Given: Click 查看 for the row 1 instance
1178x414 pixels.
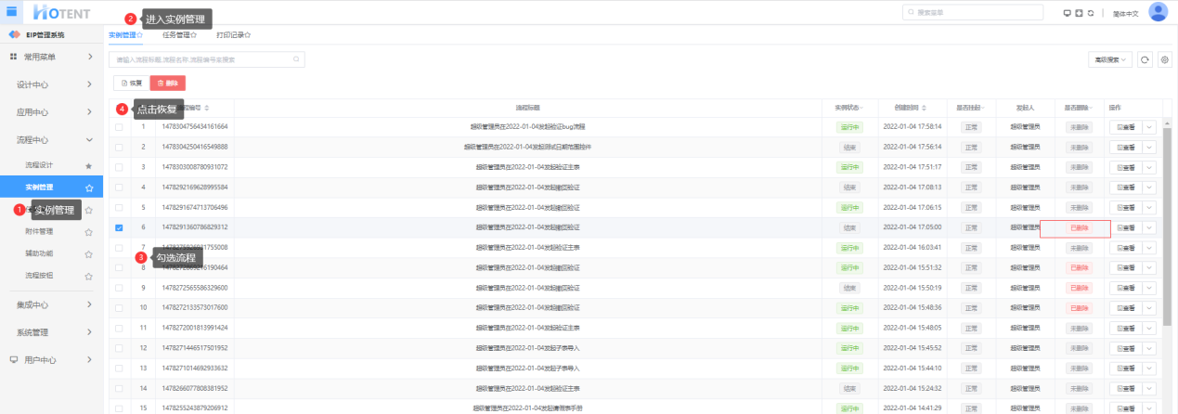Looking at the screenshot, I should [x=1126, y=126].
